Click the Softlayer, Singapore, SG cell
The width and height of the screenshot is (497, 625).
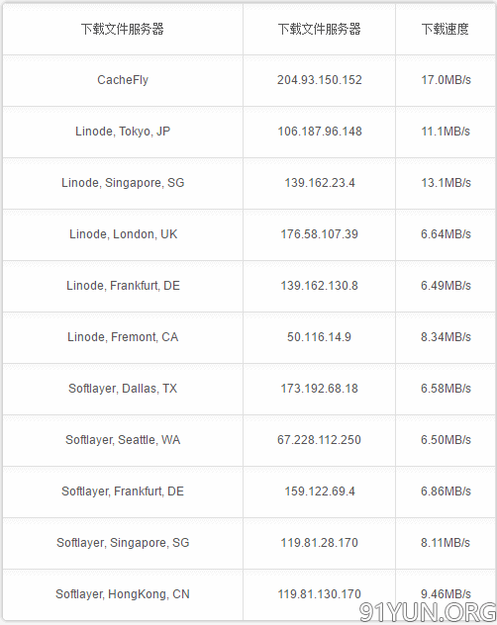coord(123,543)
